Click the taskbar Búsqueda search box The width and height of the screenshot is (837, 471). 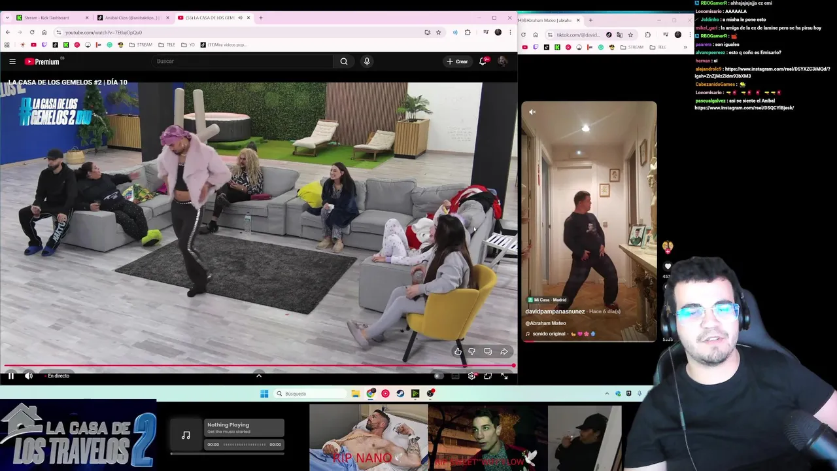(310, 394)
